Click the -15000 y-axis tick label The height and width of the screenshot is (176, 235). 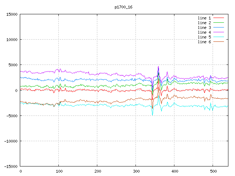(x=10, y=166)
